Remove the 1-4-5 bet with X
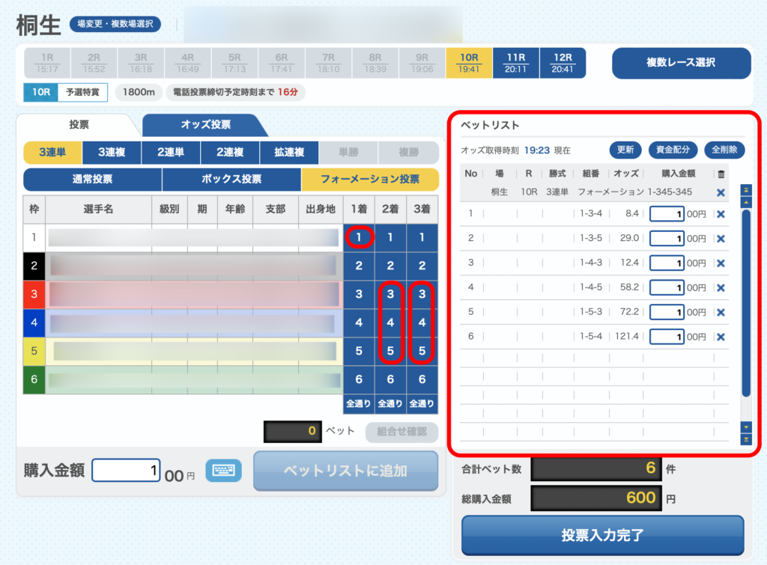Image resolution: width=767 pixels, height=565 pixels. pos(721,287)
